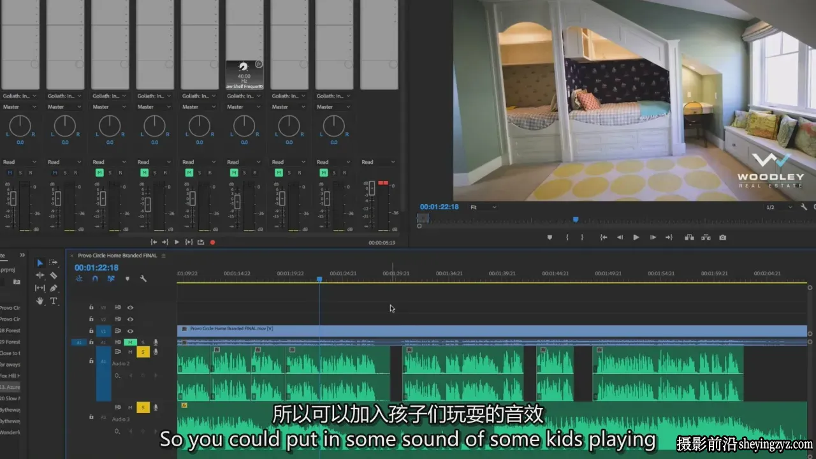Click the master strip volume fader
816x459 pixels.
[x=372, y=188]
